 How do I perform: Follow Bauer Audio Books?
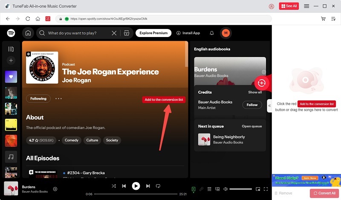252,105
